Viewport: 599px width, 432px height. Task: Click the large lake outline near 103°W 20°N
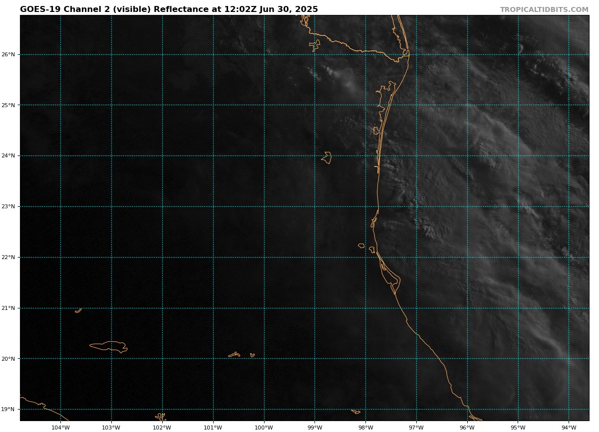(109, 347)
